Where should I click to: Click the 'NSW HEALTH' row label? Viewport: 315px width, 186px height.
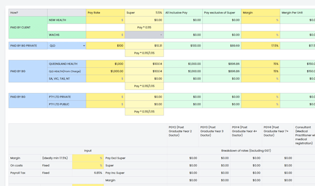pyautogui.click(x=57, y=20)
